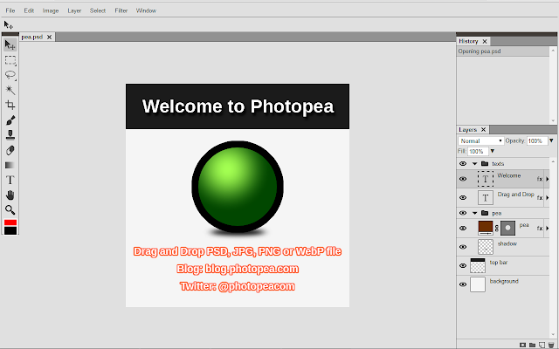Select the Brush tool

pyautogui.click(x=10, y=120)
